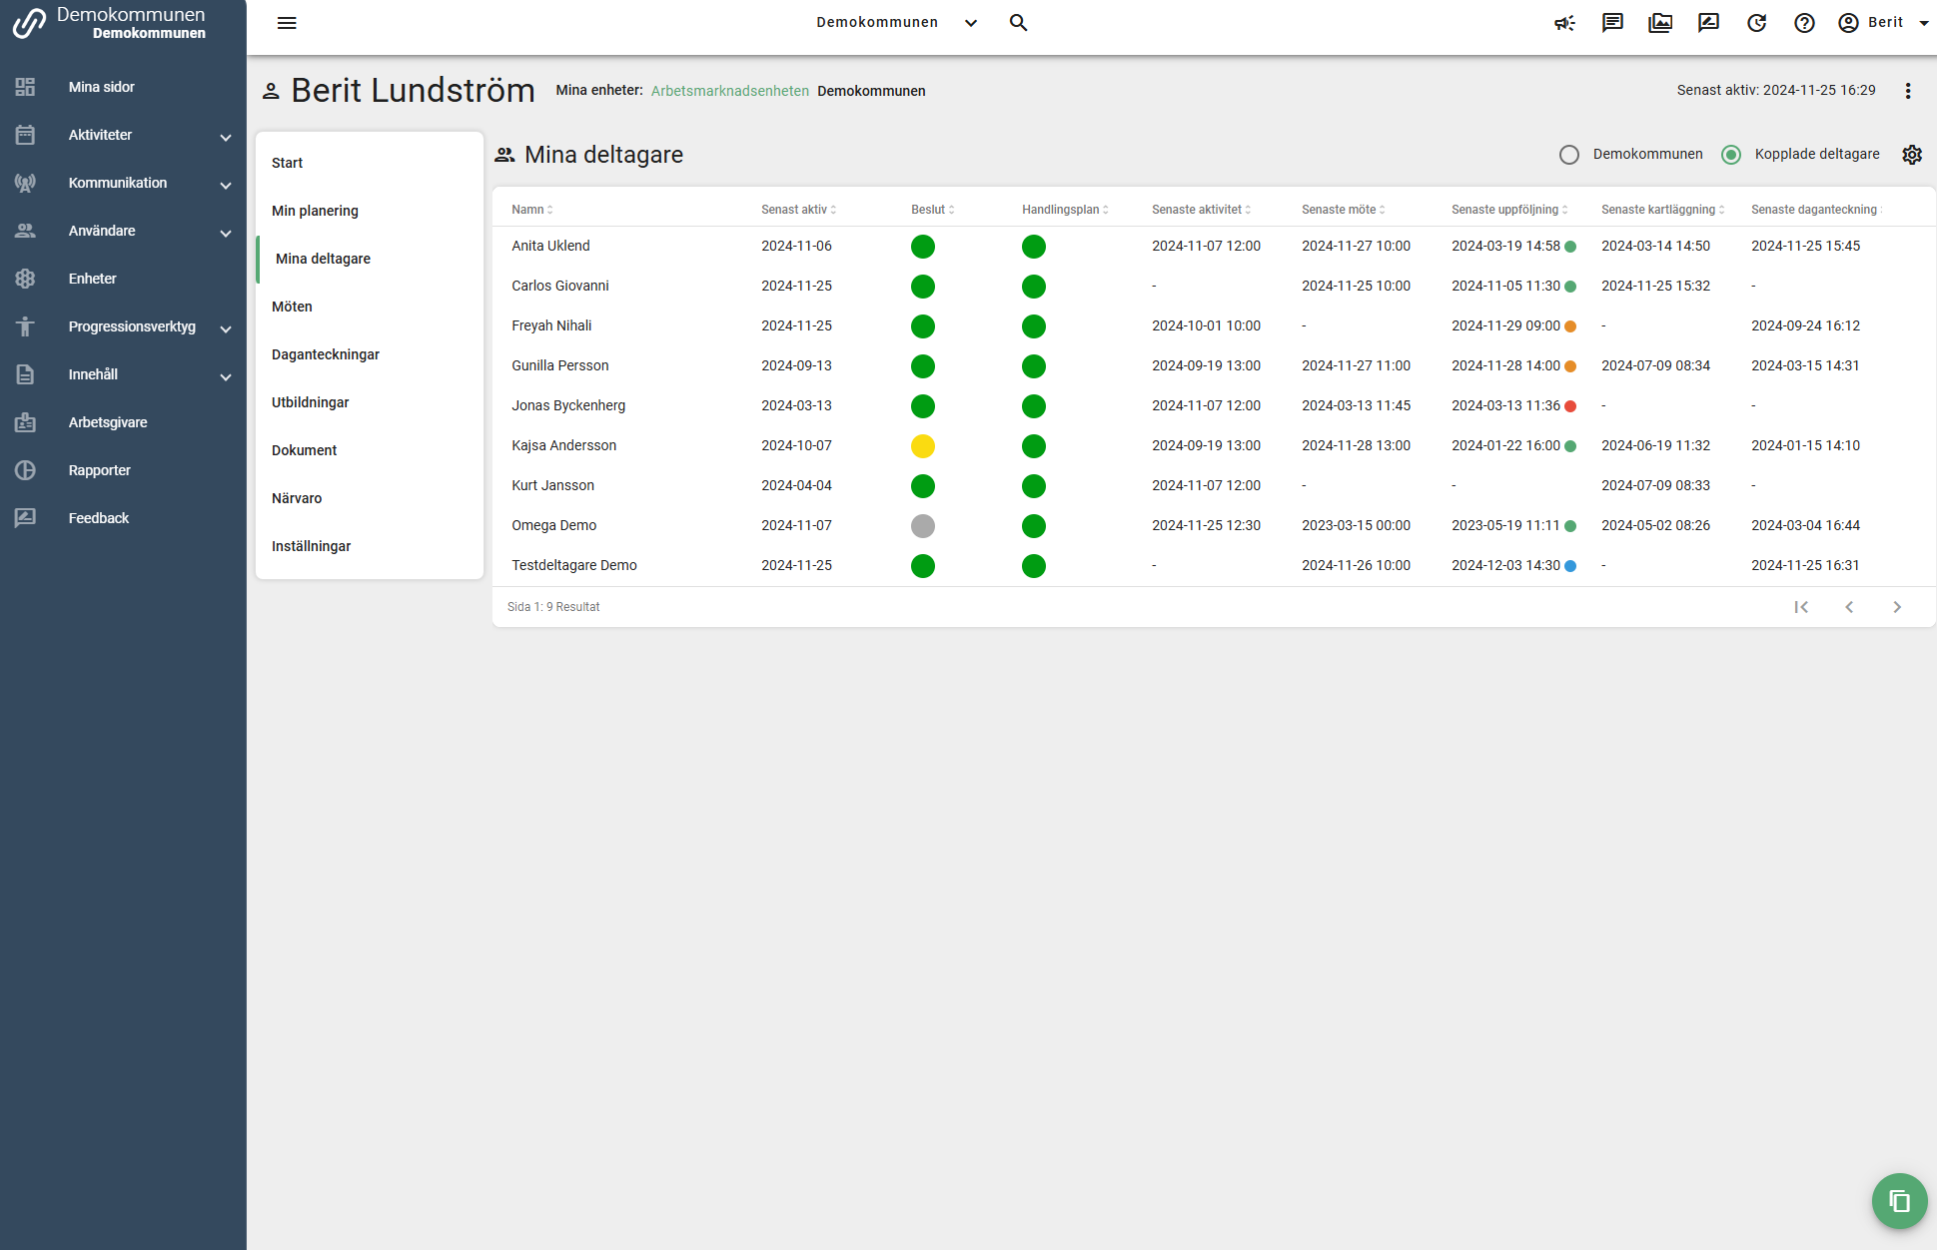Select the Demokommunen radio button
Image resolution: width=1937 pixels, height=1250 pixels.
point(1569,155)
